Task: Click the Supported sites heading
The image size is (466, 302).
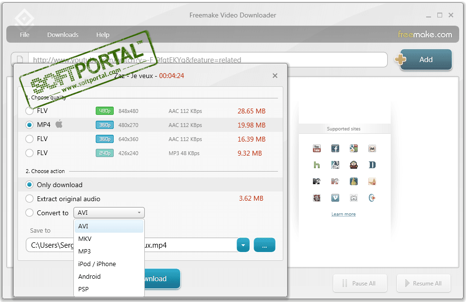Action: [x=344, y=128]
